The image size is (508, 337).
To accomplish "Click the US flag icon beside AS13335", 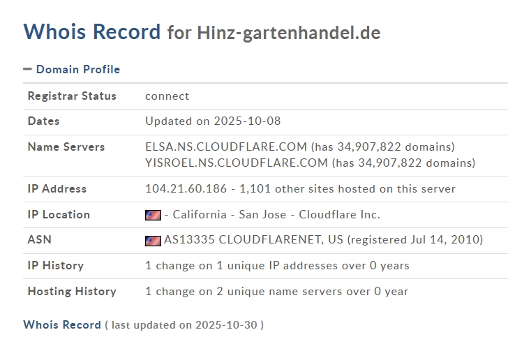I will (x=153, y=240).
